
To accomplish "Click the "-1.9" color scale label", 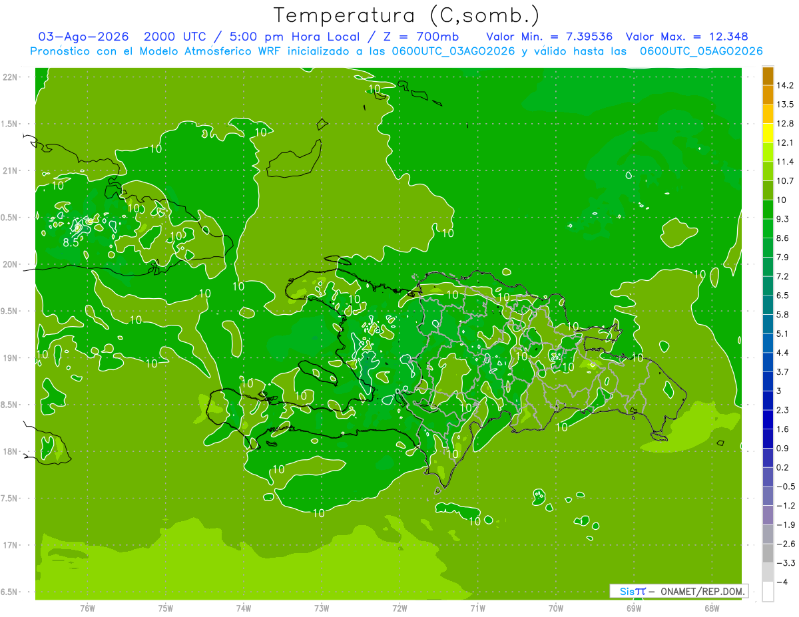I will click(786, 525).
